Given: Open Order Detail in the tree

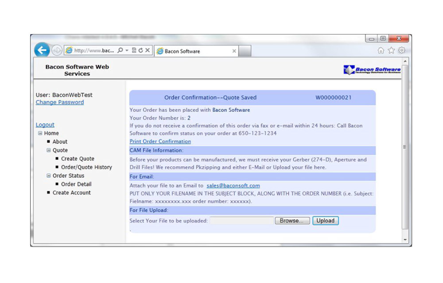Looking at the screenshot, I should (x=76, y=184).
